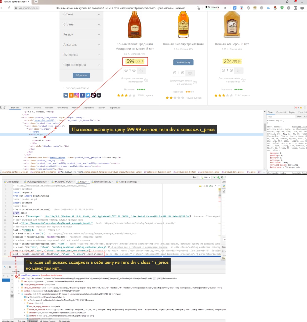307x322 pixels.
Task: Click the browser bookmark icon
Action: click(x=225, y=8)
